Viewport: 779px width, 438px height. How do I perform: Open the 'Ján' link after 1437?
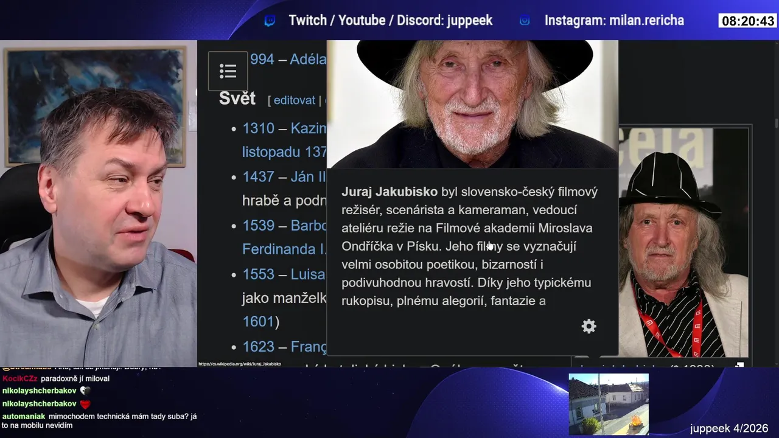[x=309, y=177]
